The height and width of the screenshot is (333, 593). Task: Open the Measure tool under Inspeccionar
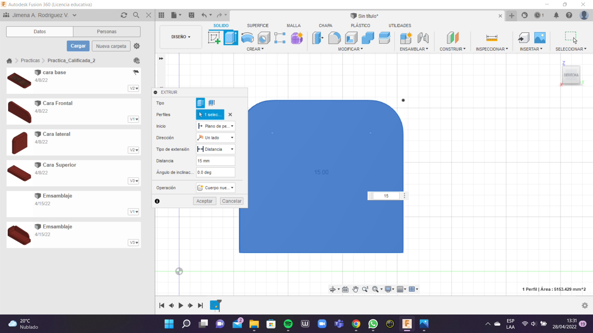(491, 38)
